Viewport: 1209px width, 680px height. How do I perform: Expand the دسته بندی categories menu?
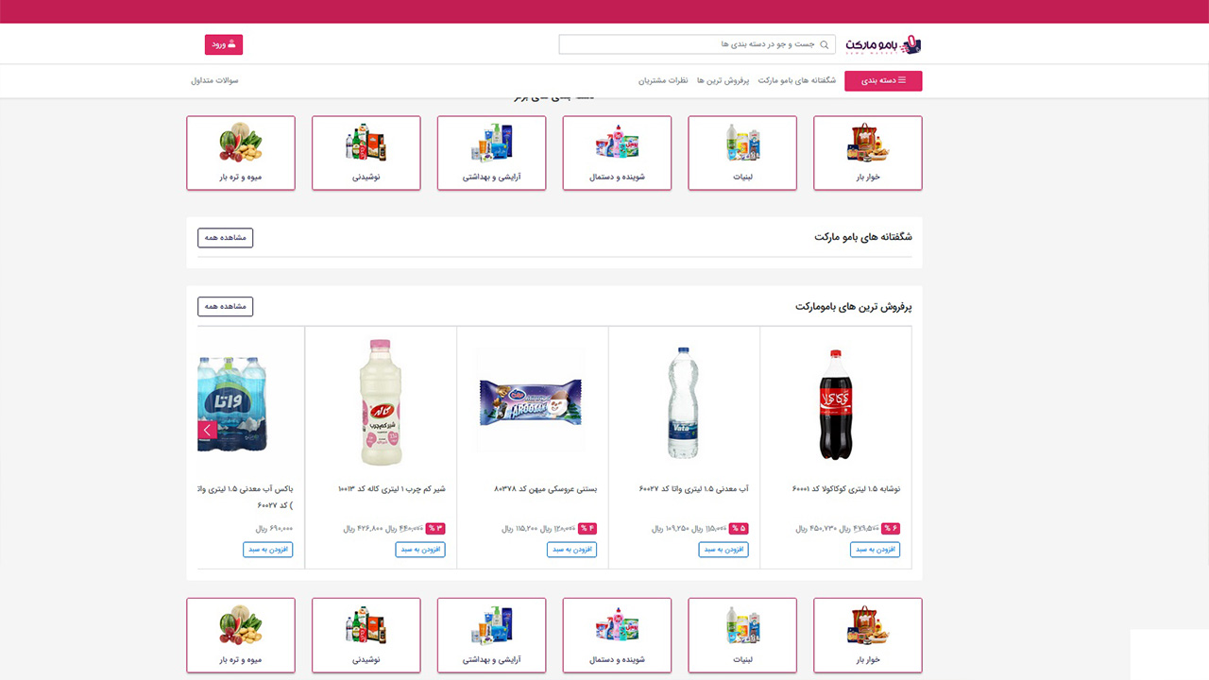(x=883, y=81)
